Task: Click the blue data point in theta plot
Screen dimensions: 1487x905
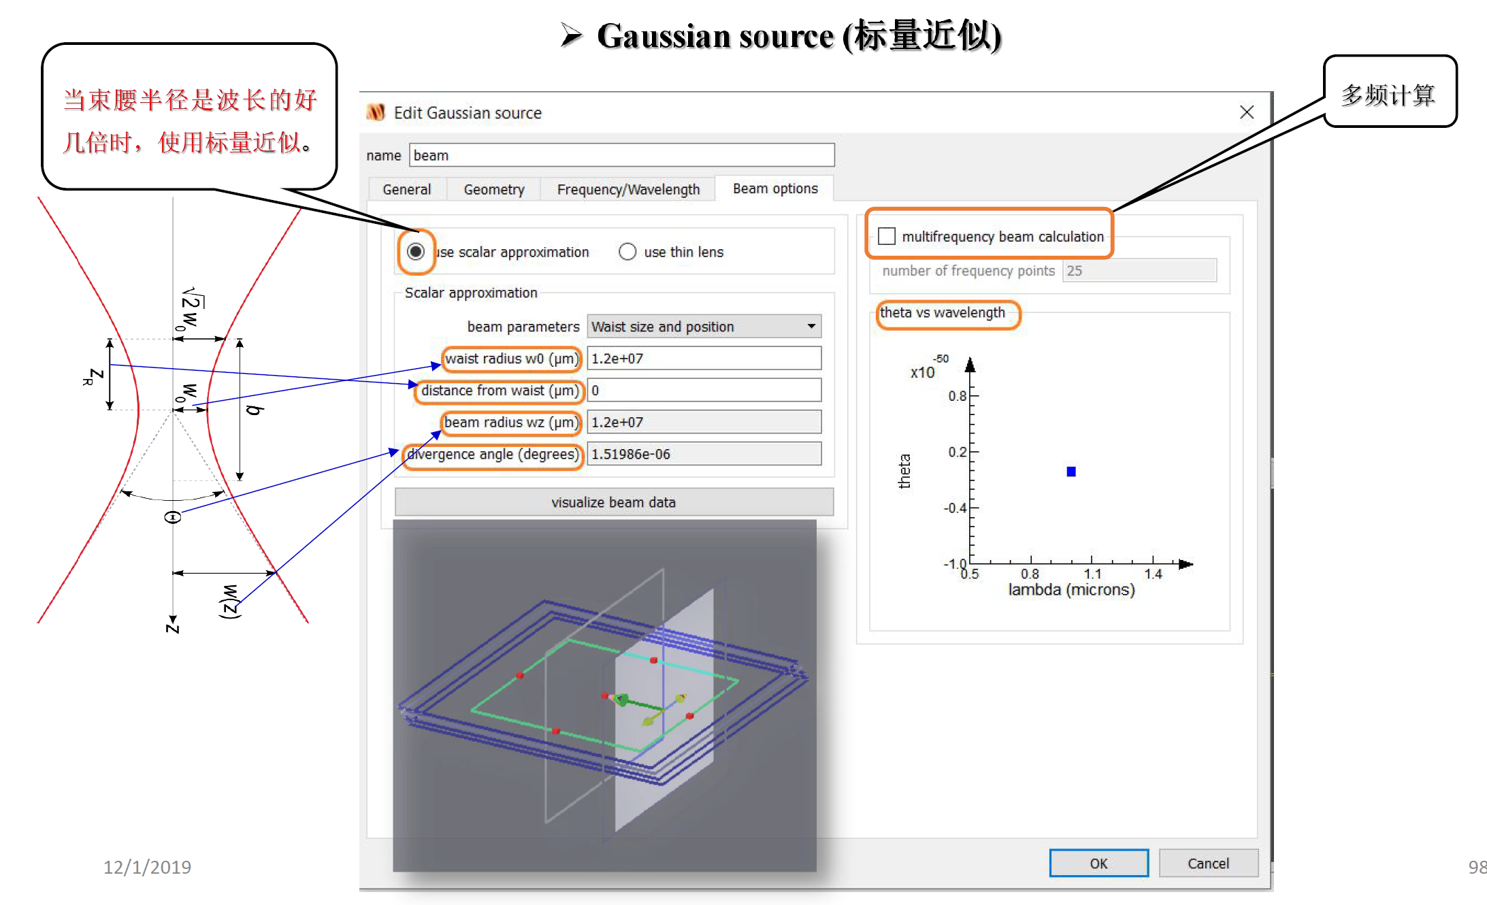Action: [1071, 472]
